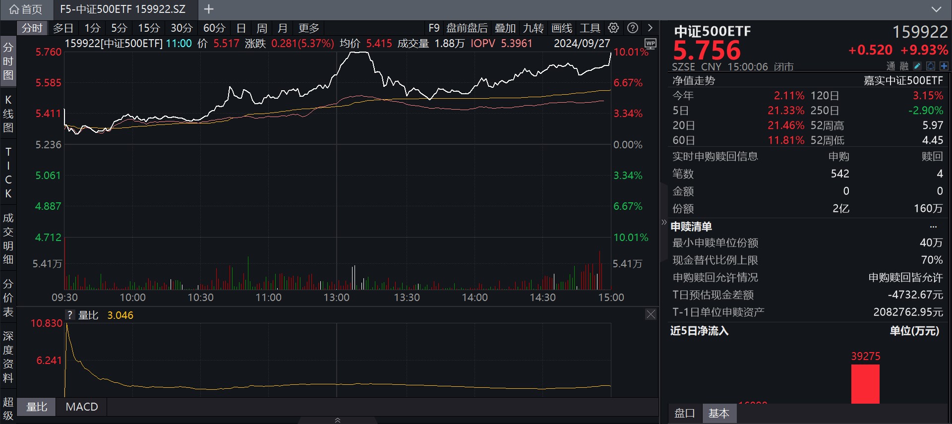Click the 画线 drawing button
Viewport: 952px width, 424px height.
[562, 28]
